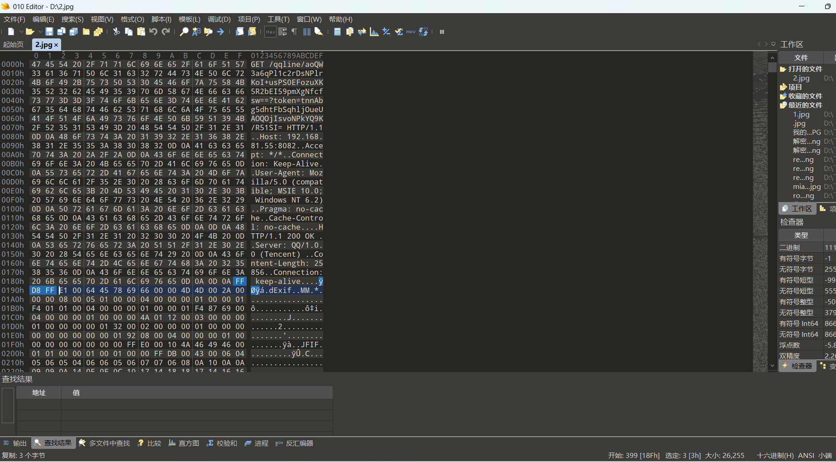Image resolution: width=836 pixels, height=462 pixels.
Task: Switch to the 起始页 tab
Action: pos(14,44)
